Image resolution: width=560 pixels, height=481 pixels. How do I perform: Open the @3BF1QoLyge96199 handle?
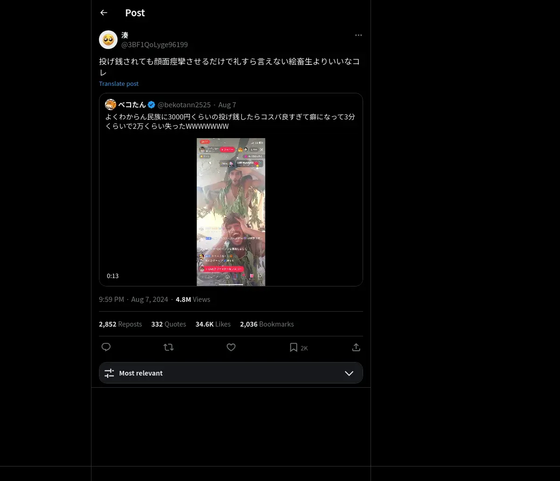click(x=154, y=45)
